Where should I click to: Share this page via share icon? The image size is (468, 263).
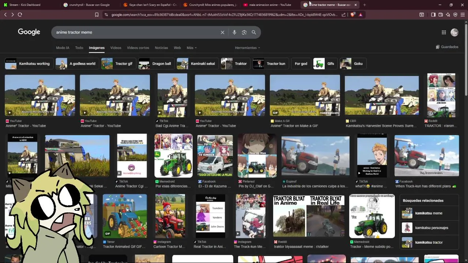click(x=344, y=15)
